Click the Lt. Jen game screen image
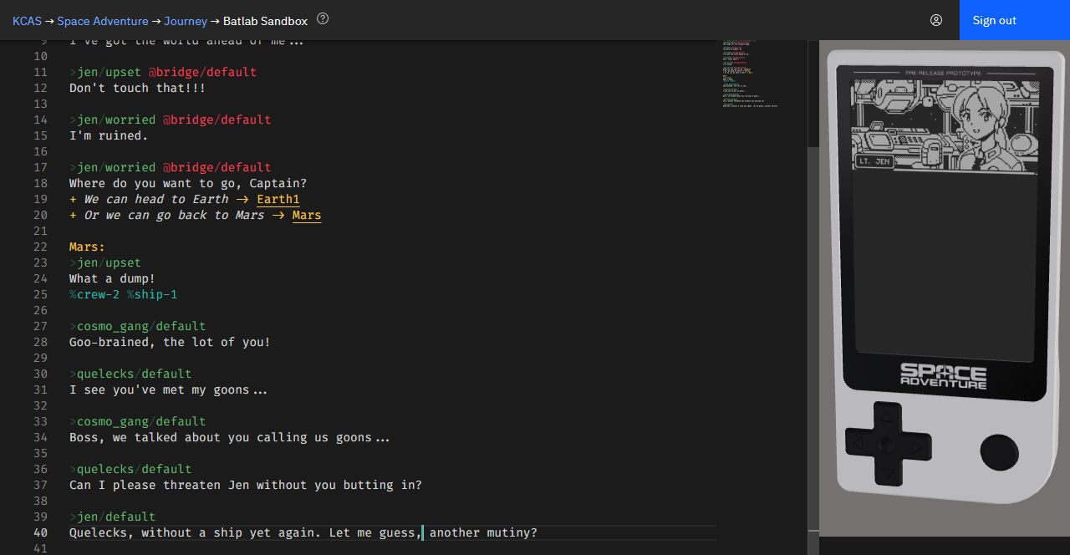 coord(944,125)
